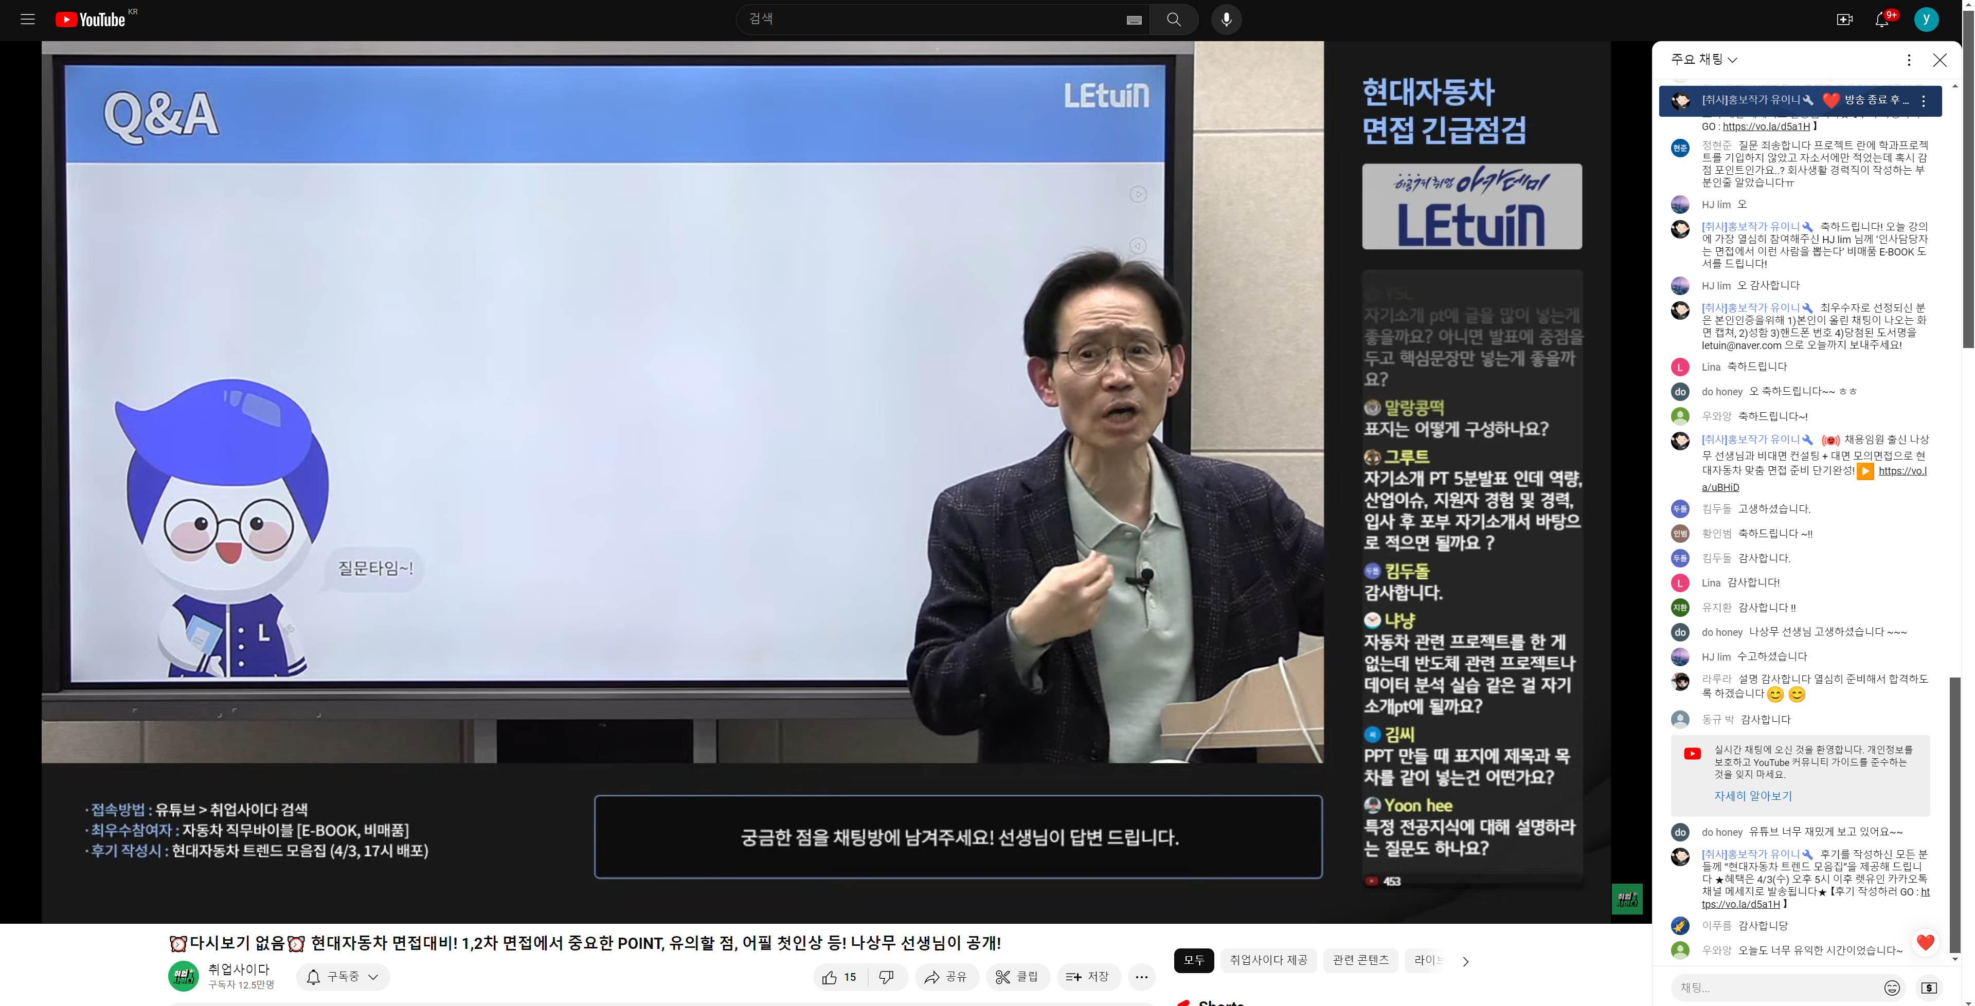Click 황인범's 축하드립니다 message
This screenshot has height=1006, width=1975.
point(1775,533)
